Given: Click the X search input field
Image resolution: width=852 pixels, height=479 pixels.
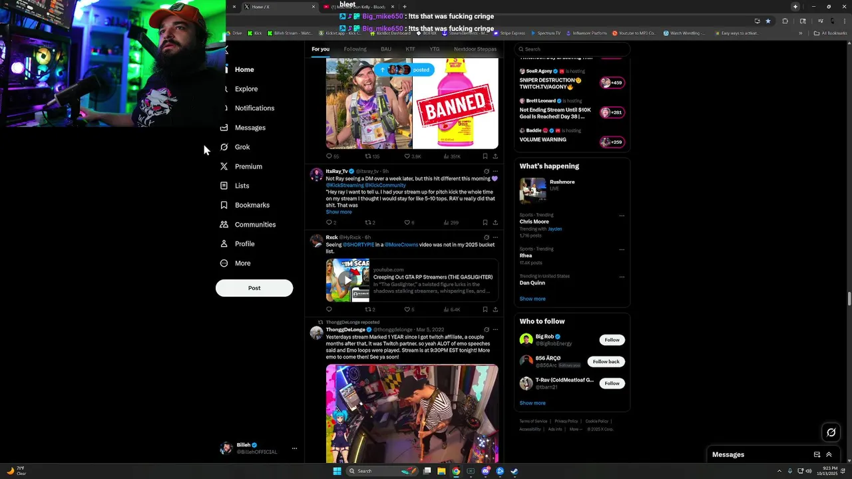Looking at the screenshot, I should click(572, 49).
